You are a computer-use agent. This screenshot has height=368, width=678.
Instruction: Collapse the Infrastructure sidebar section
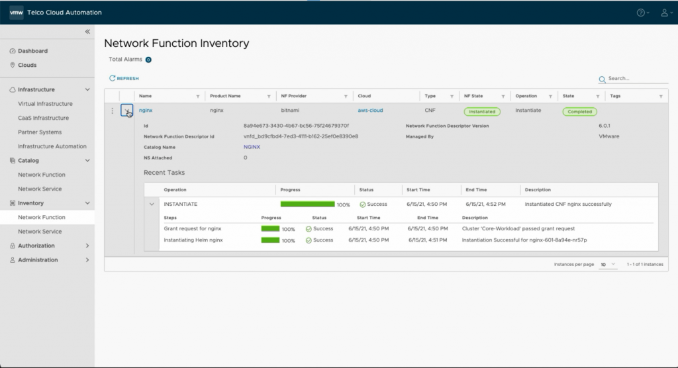coord(87,89)
